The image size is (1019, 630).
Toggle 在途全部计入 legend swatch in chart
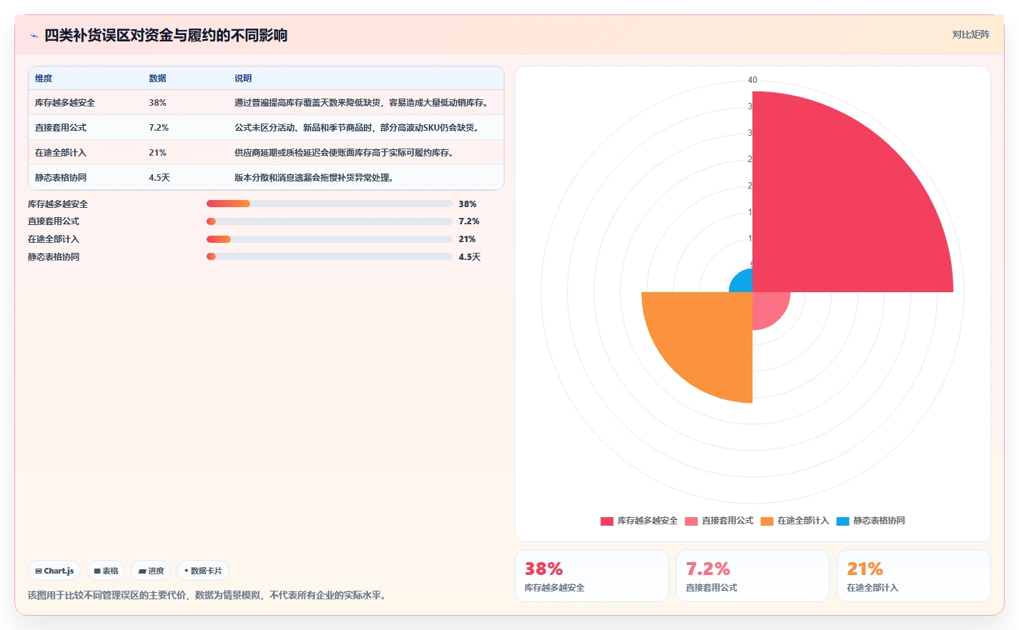pyautogui.click(x=767, y=521)
